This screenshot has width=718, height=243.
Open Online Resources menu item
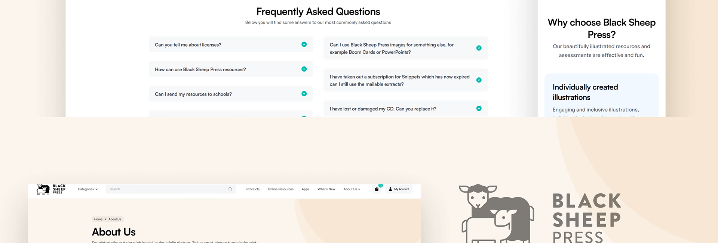click(x=280, y=189)
